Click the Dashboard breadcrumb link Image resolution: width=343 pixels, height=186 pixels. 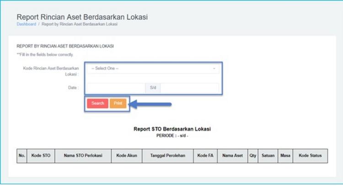coord(26,24)
